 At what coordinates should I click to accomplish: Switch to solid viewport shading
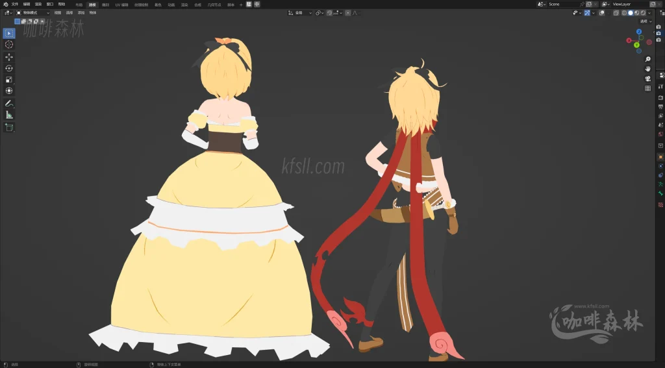631,13
